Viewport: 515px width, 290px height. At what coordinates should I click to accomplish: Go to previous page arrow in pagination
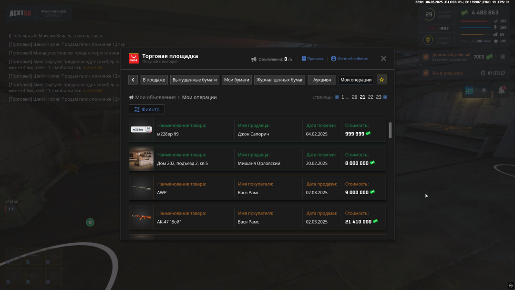(x=337, y=97)
